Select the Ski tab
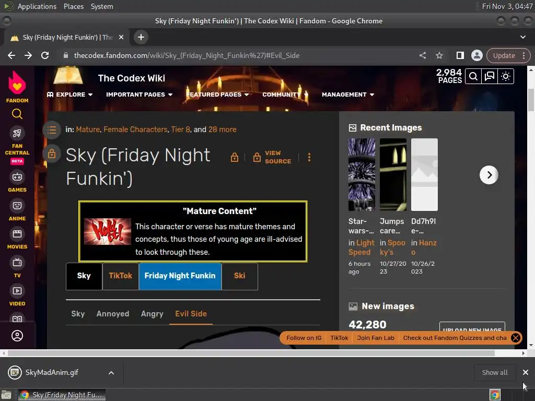 (239, 276)
